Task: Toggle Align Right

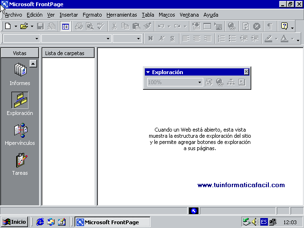Action: (x=208, y=38)
